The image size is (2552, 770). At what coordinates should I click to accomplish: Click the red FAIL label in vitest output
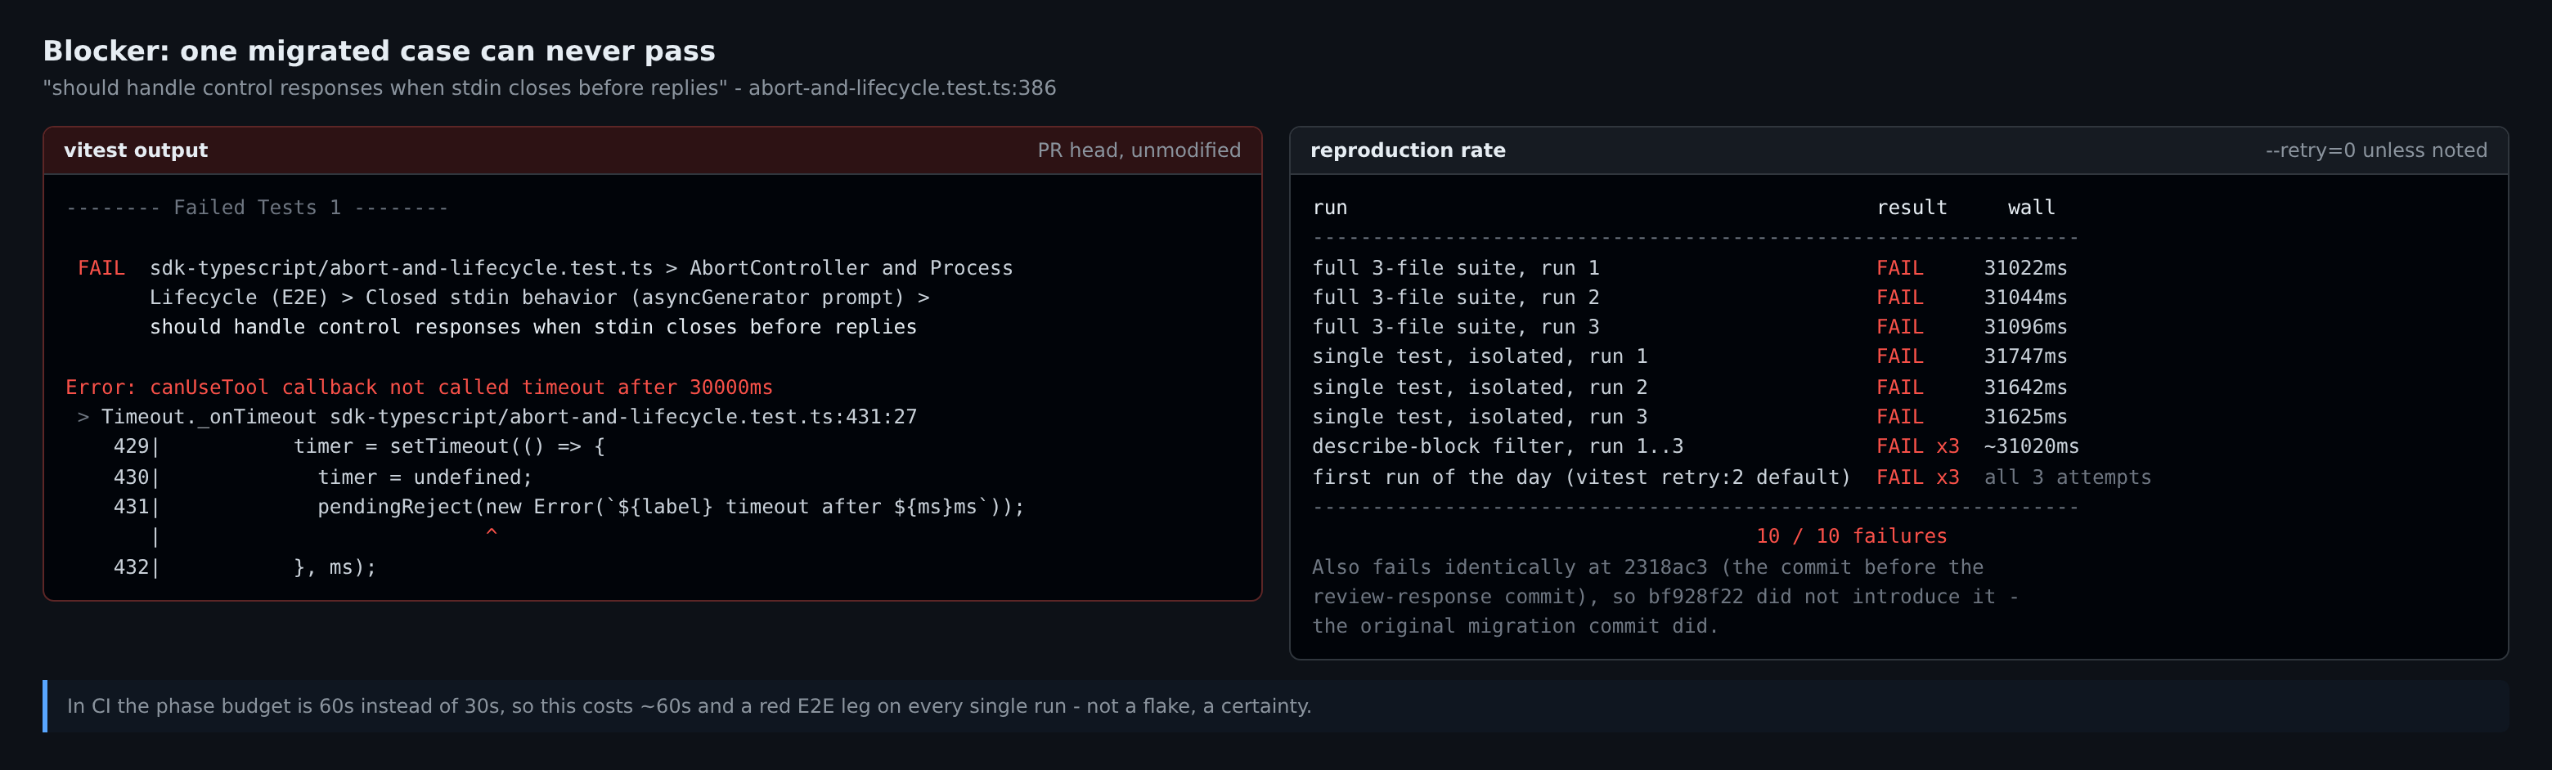point(101,268)
